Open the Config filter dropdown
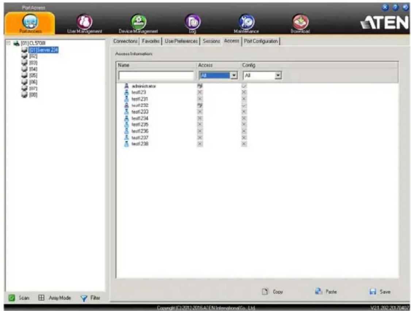411x311 pixels. point(262,76)
